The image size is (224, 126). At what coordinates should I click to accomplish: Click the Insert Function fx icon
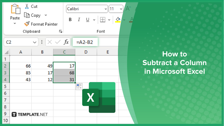pyautogui.click(x=66, y=42)
